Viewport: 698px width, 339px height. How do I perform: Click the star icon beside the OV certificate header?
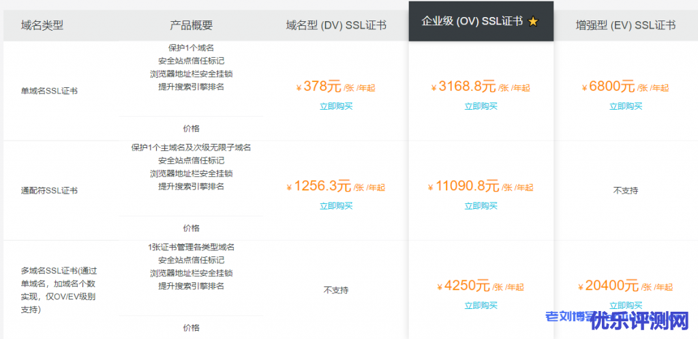pyautogui.click(x=533, y=22)
